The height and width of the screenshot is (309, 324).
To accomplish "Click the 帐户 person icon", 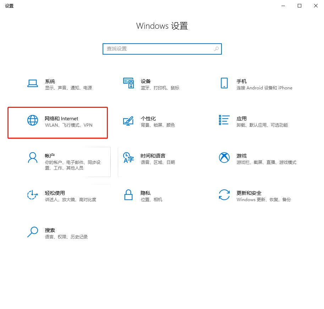I will pyautogui.click(x=33, y=158).
